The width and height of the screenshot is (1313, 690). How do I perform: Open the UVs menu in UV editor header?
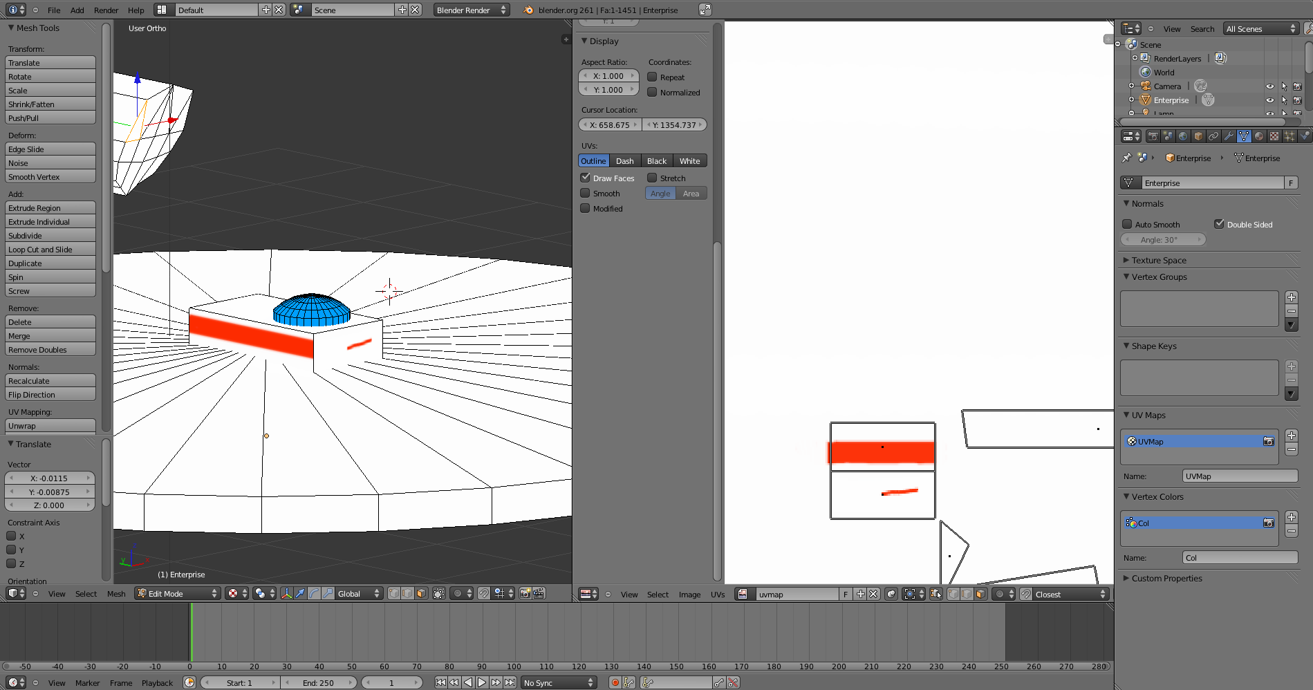pyautogui.click(x=718, y=595)
